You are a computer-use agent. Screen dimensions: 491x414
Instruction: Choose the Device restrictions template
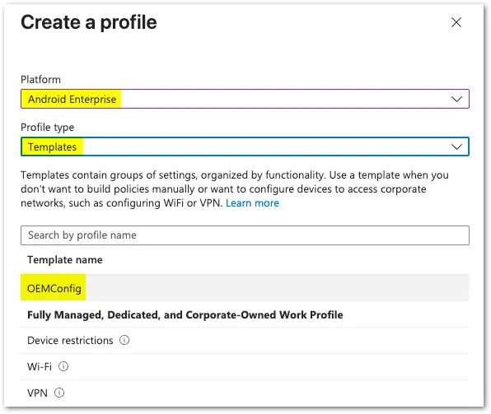coord(70,341)
